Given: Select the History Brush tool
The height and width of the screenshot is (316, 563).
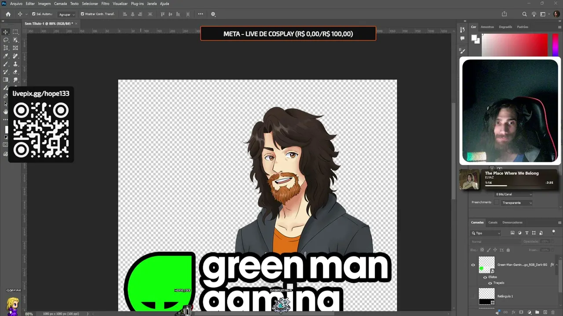Looking at the screenshot, I should point(6,72).
